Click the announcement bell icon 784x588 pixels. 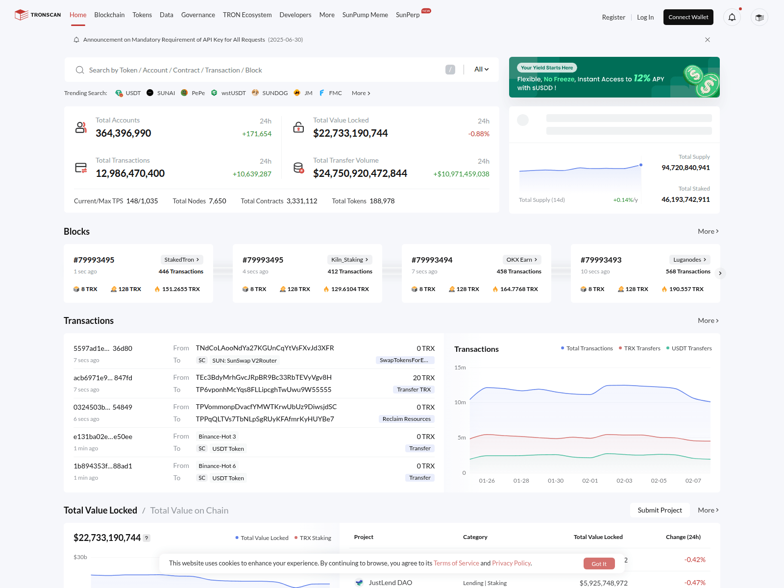click(x=76, y=40)
